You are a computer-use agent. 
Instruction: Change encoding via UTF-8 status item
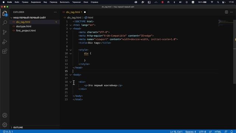[202, 132]
